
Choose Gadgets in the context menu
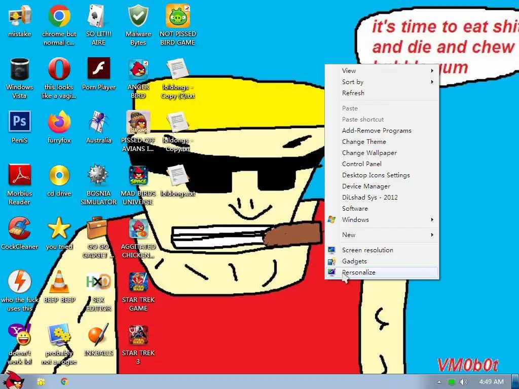point(382,261)
